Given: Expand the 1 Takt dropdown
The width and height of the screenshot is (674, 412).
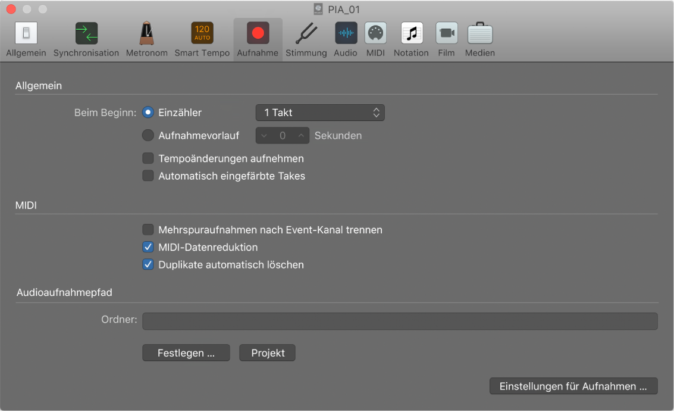Looking at the screenshot, I should (x=320, y=113).
